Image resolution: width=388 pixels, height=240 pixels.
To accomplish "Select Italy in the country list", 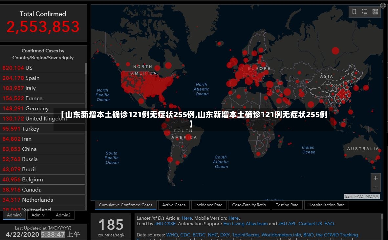I will [42, 88].
